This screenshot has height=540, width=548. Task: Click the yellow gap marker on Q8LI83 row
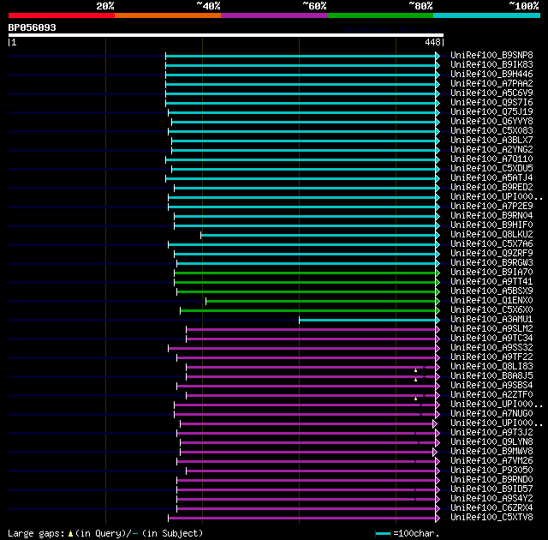pos(415,370)
